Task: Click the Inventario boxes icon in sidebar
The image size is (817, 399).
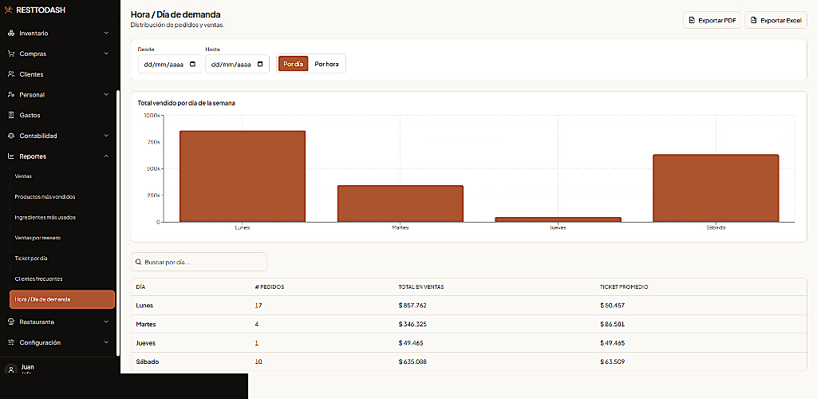Action: (11, 34)
